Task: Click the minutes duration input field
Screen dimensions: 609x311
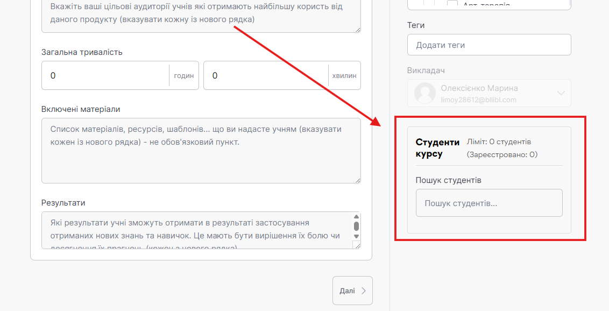Action: 266,76
